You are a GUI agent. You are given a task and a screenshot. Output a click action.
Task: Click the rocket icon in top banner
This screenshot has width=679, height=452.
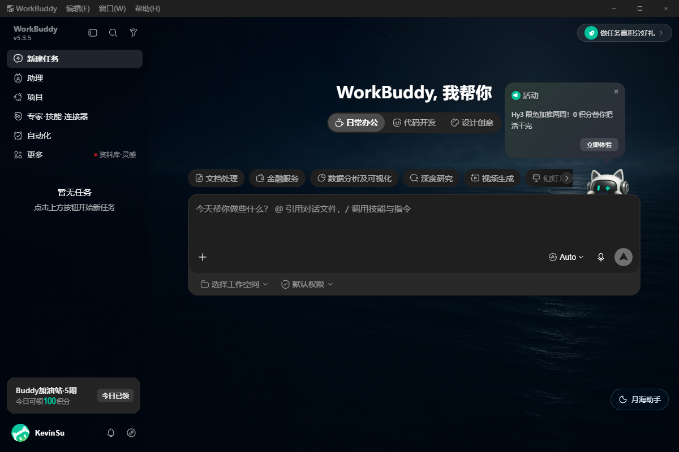pyautogui.click(x=591, y=33)
